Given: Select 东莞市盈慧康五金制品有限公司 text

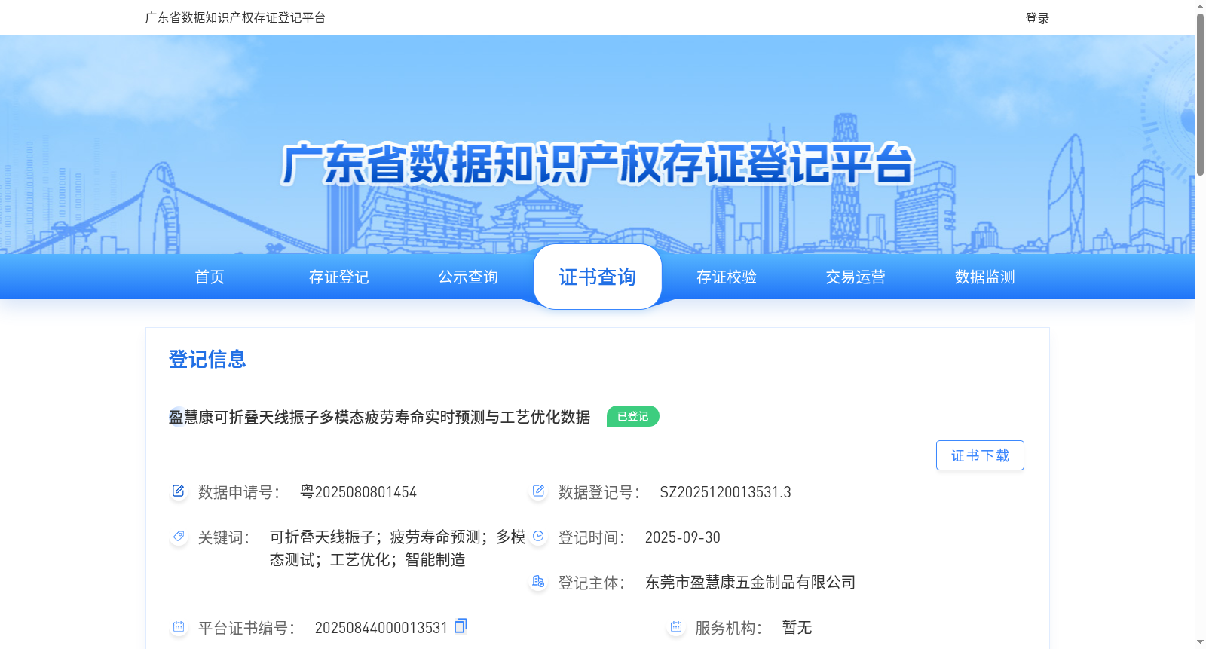Looking at the screenshot, I should tap(751, 582).
